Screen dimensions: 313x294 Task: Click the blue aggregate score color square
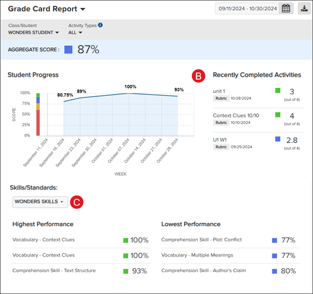point(68,49)
